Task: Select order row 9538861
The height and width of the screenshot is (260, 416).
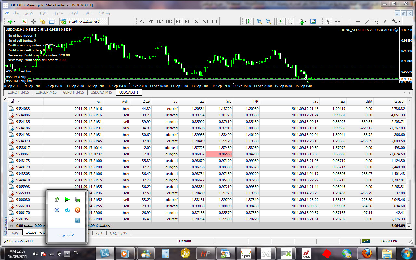Action: (207, 154)
